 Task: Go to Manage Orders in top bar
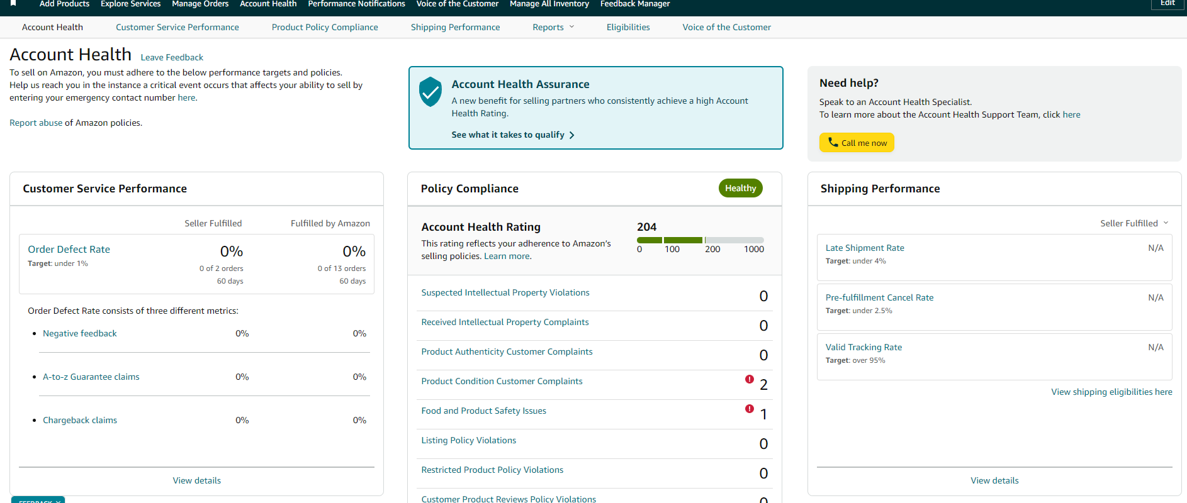200,4
